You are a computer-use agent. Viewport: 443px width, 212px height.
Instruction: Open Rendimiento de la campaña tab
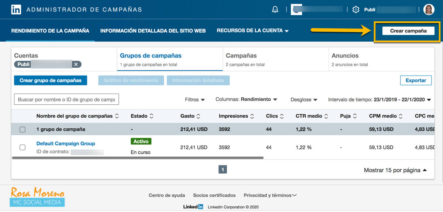tap(50, 31)
